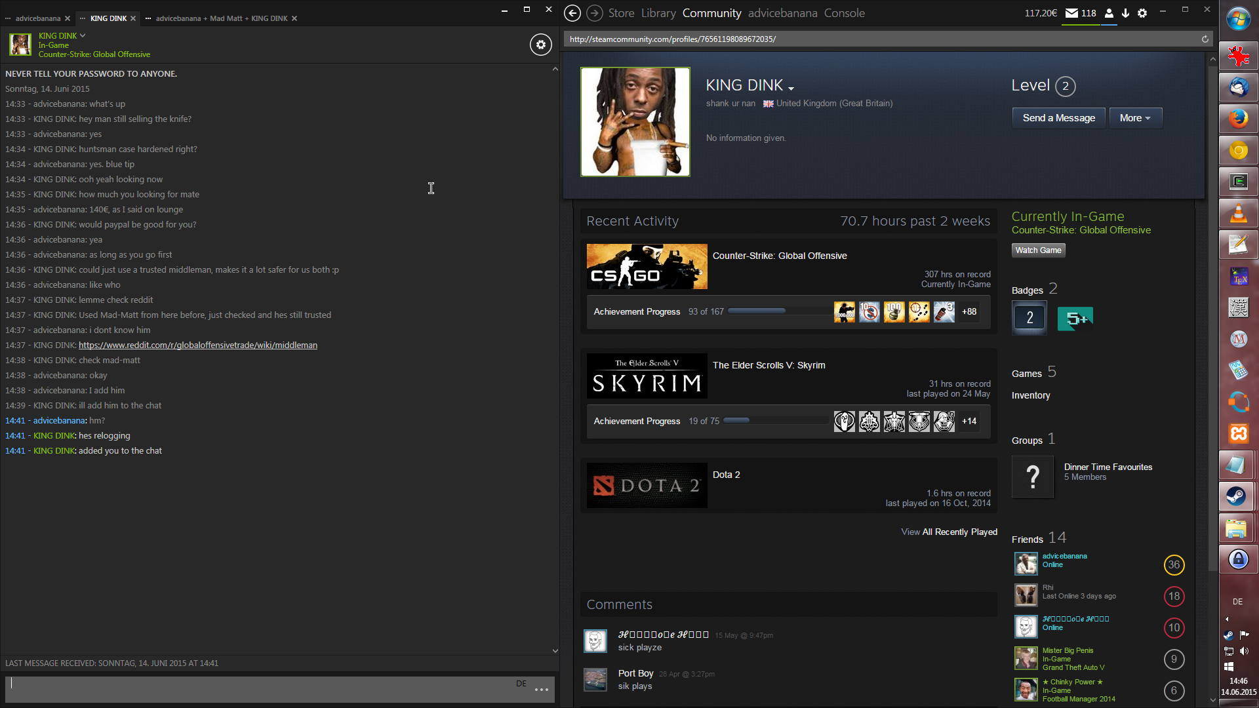This screenshot has height=708, width=1259.
Task: Click the chat settings gear icon
Action: [540, 45]
